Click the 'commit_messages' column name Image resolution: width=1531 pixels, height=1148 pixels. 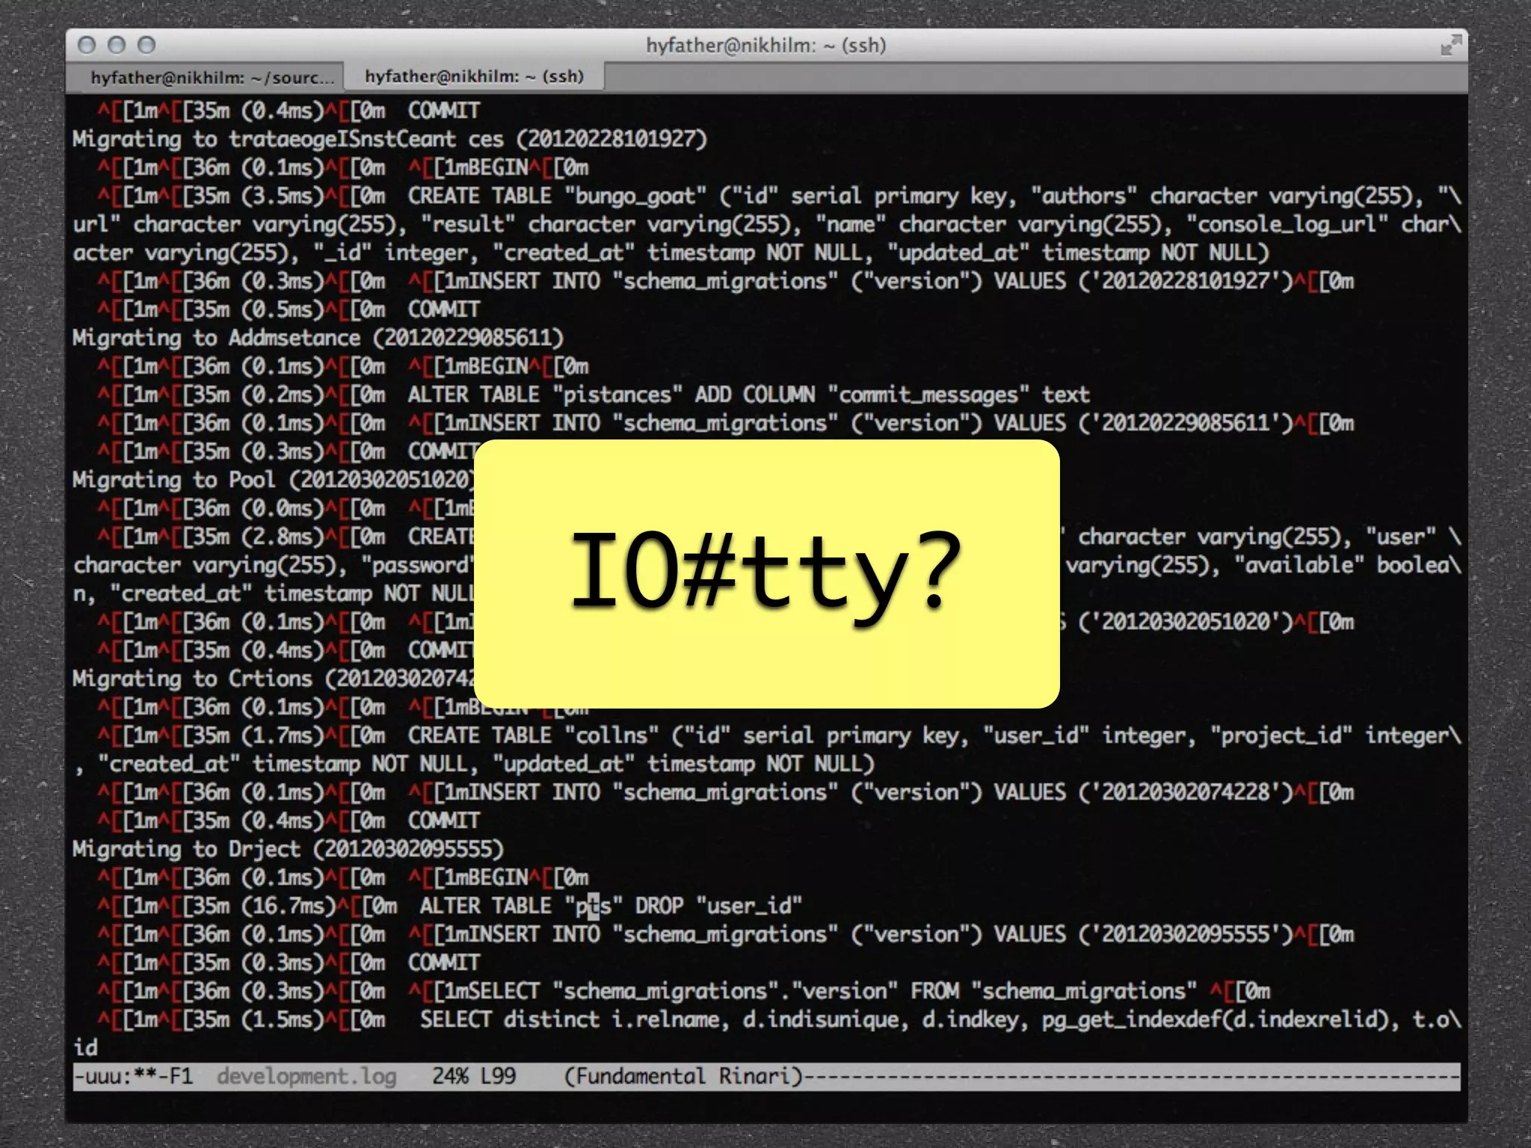coord(928,395)
